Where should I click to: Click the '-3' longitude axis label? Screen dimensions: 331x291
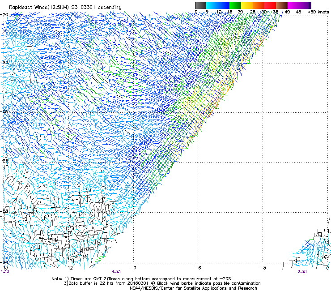click(263, 268)
